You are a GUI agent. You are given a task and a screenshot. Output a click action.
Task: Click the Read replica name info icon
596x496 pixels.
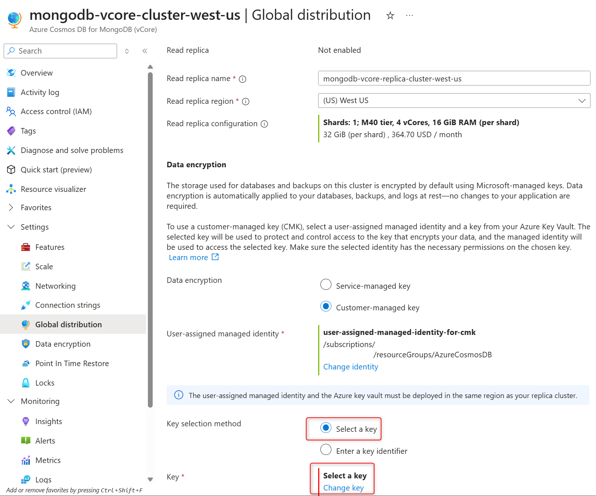243,79
